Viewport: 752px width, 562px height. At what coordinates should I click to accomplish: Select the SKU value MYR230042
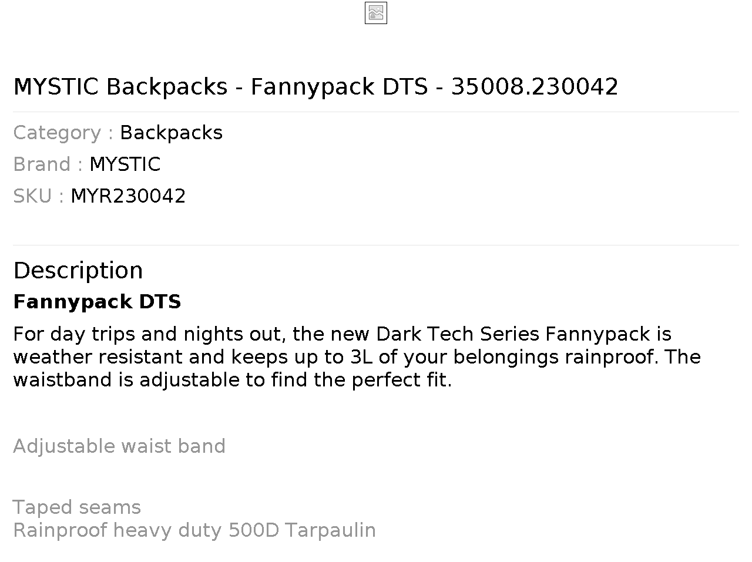[128, 196]
